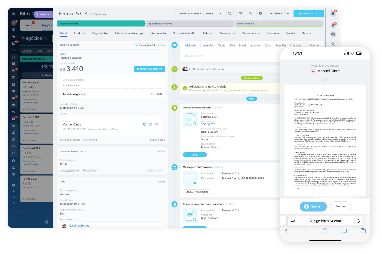
Task: Open the help question mark icon
Action: click(333, 13)
